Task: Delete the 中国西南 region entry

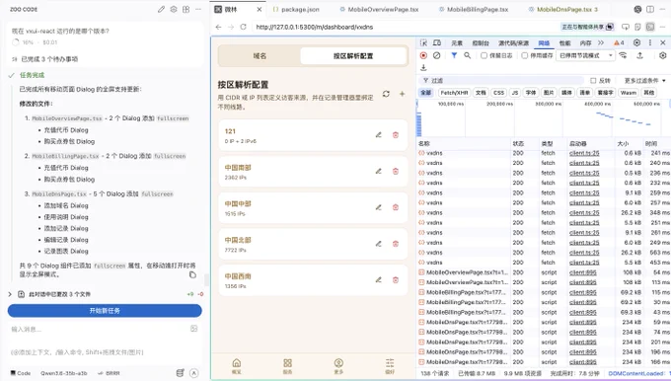Action: (396, 280)
